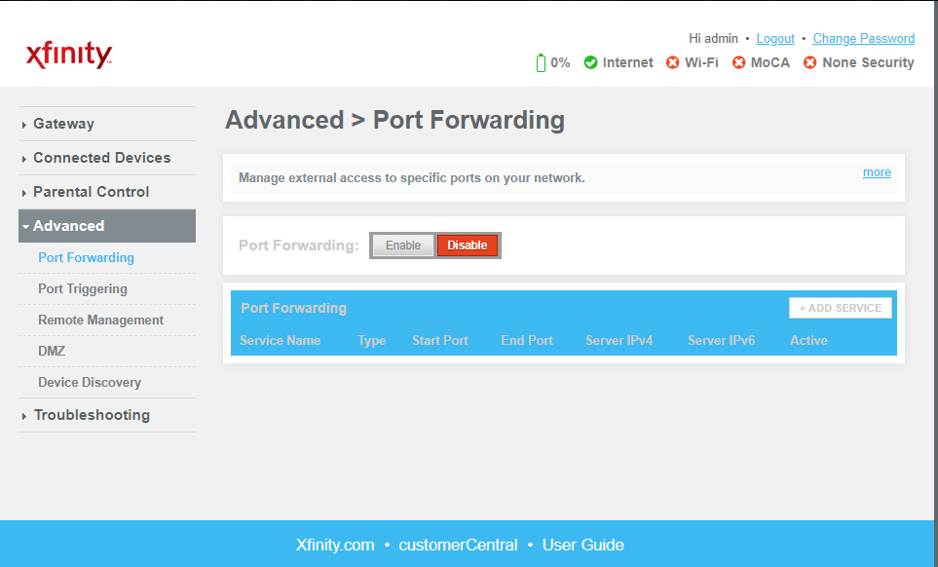Go to Port Triggering page
The image size is (938, 567).
pos(83,289)
